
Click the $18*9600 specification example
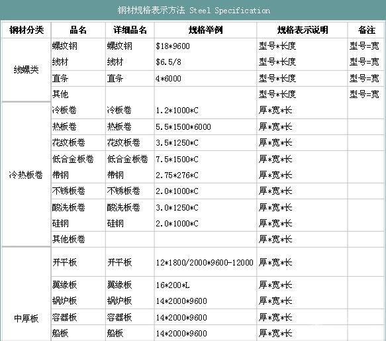(173, 46)
